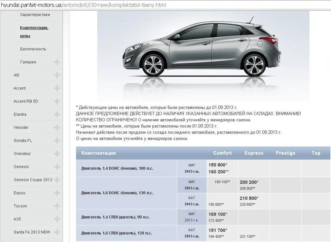Screen dimensions: 331x242
Task: Click the 210 800 price
Action: [x=249, y=198]
